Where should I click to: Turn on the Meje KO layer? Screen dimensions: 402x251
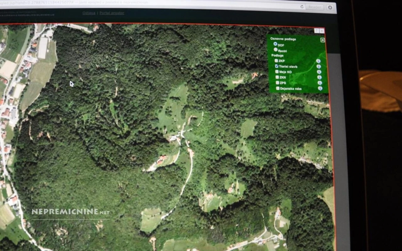click(x=277, y=72)
